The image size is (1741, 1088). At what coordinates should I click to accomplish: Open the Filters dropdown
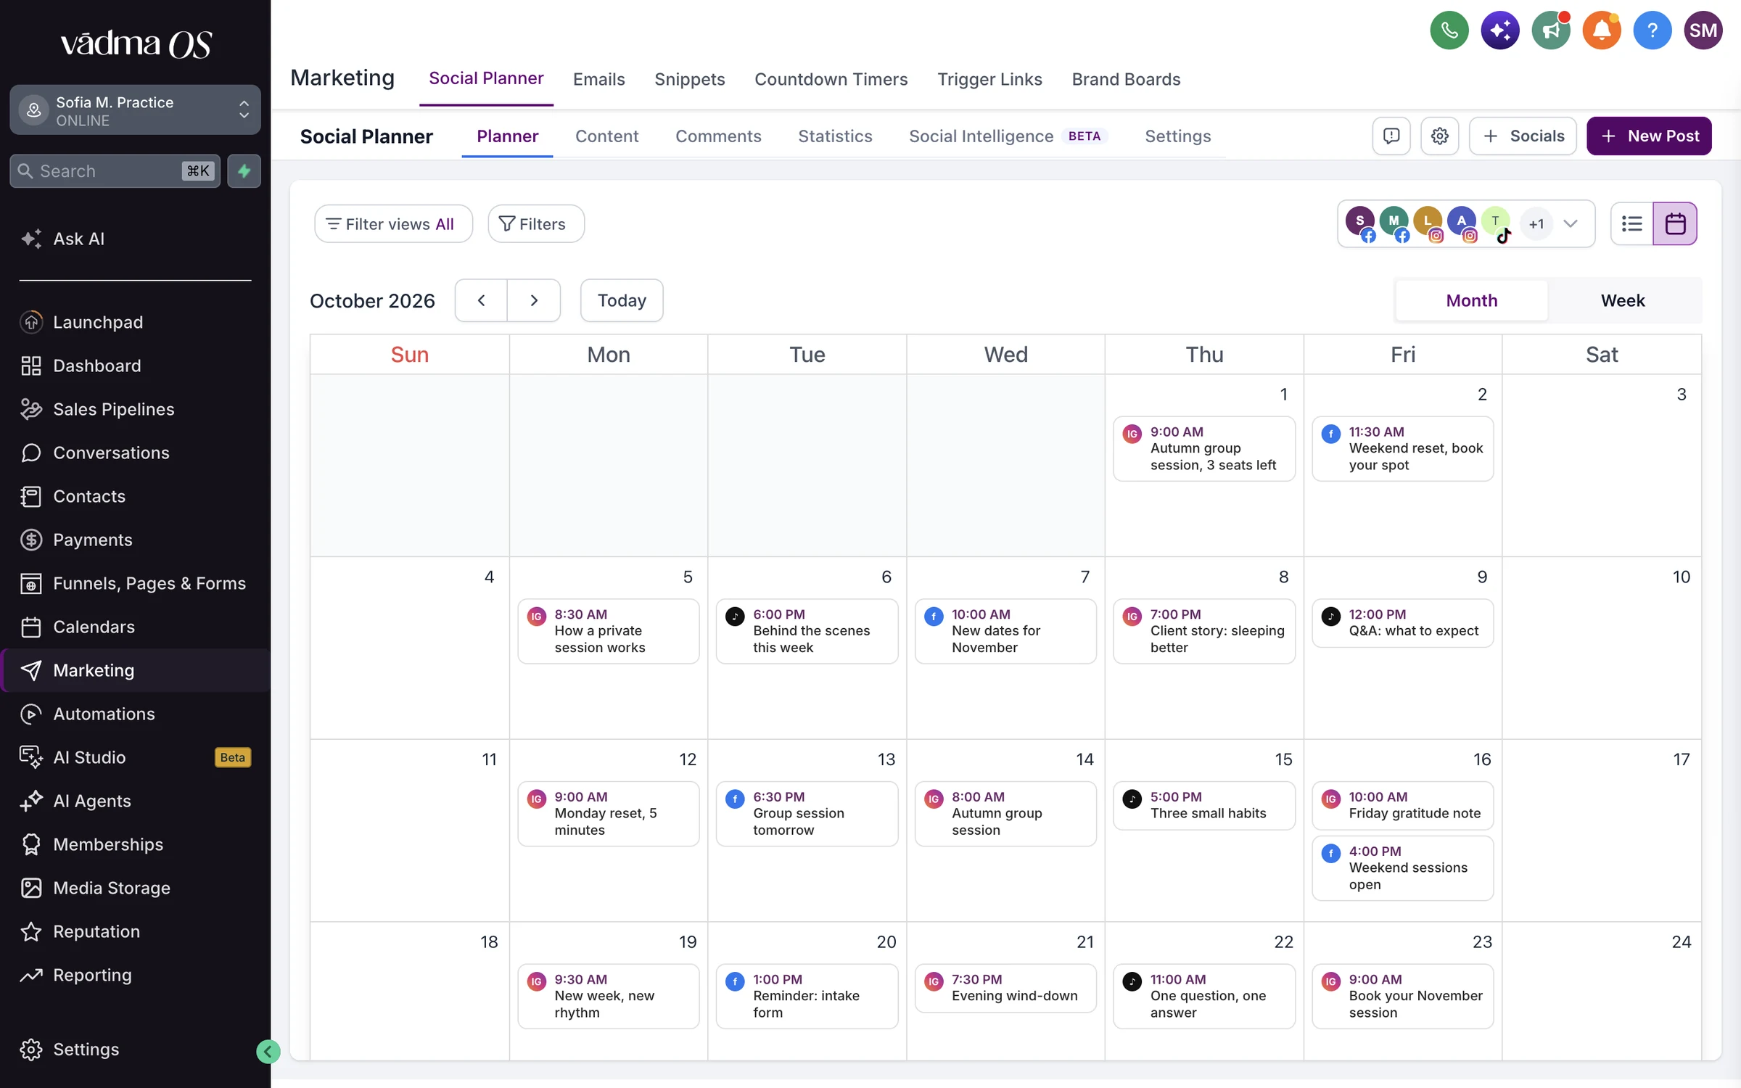(535, 223)
